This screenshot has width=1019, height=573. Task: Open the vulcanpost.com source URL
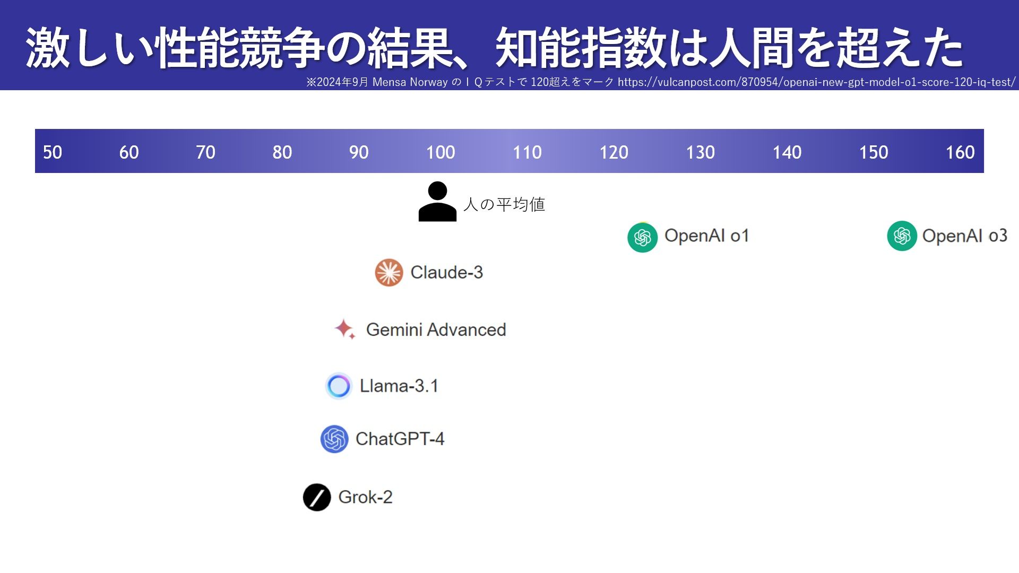pos(816,82)
